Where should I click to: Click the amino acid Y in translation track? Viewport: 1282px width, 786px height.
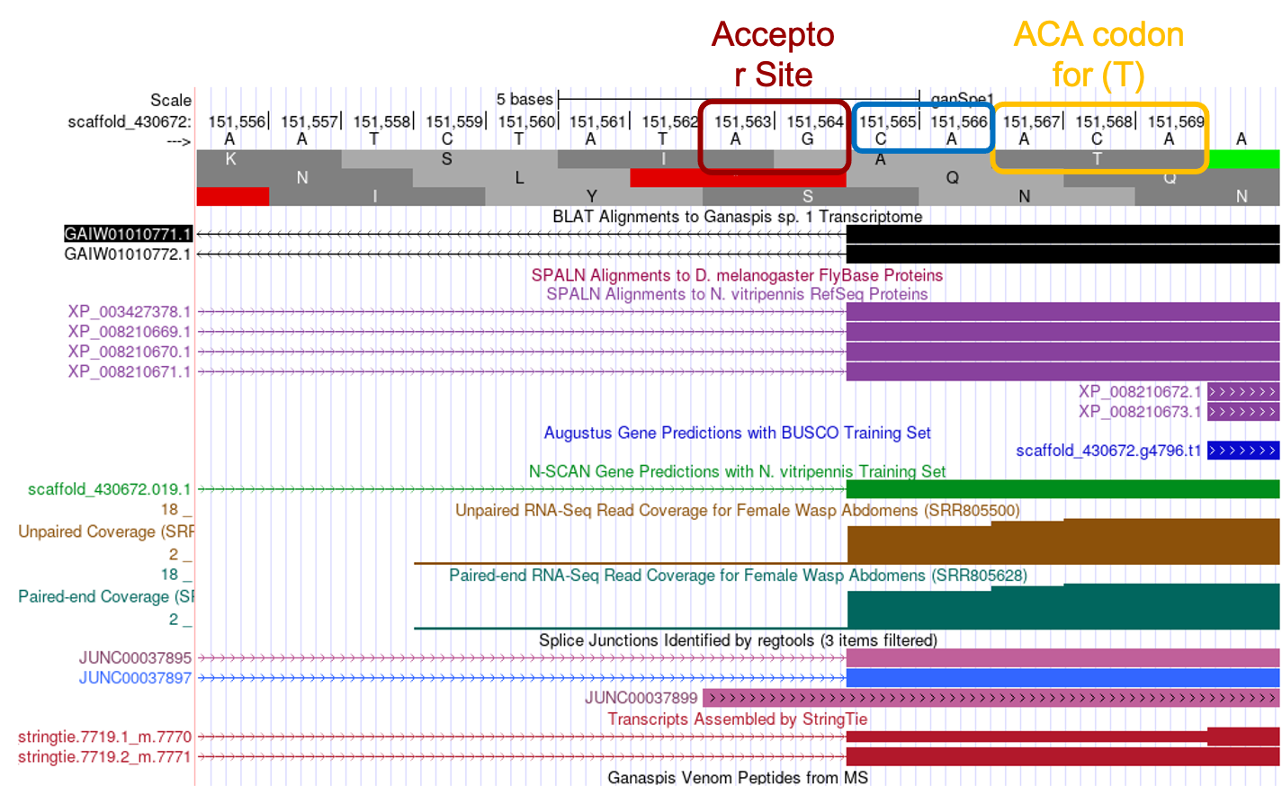[x=591, y=196]
